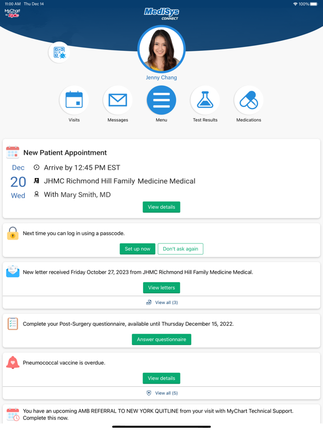Open the Medications pill icon

(248, 100)
